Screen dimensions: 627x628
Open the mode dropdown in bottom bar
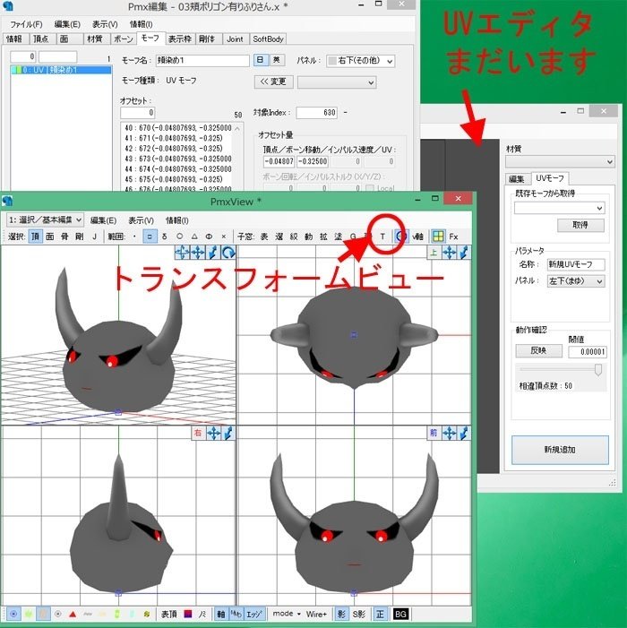[x=287, y=614]
